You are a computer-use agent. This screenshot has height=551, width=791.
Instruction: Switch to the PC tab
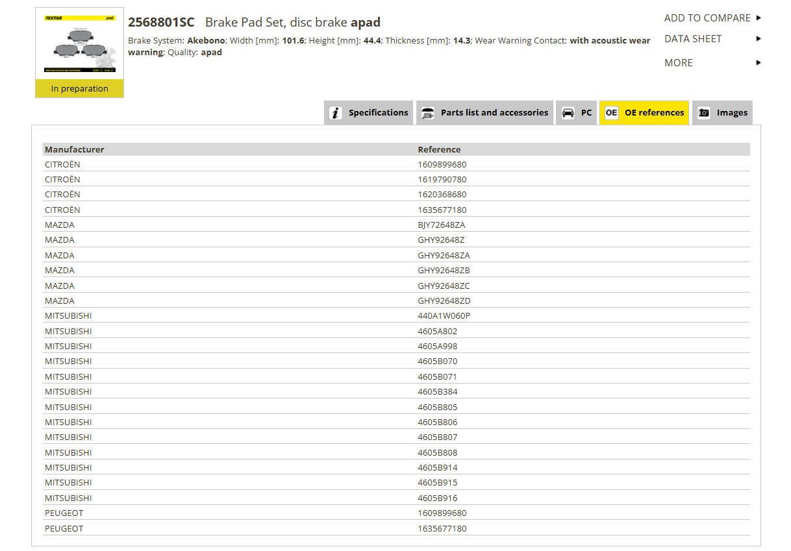coord(576,113)
